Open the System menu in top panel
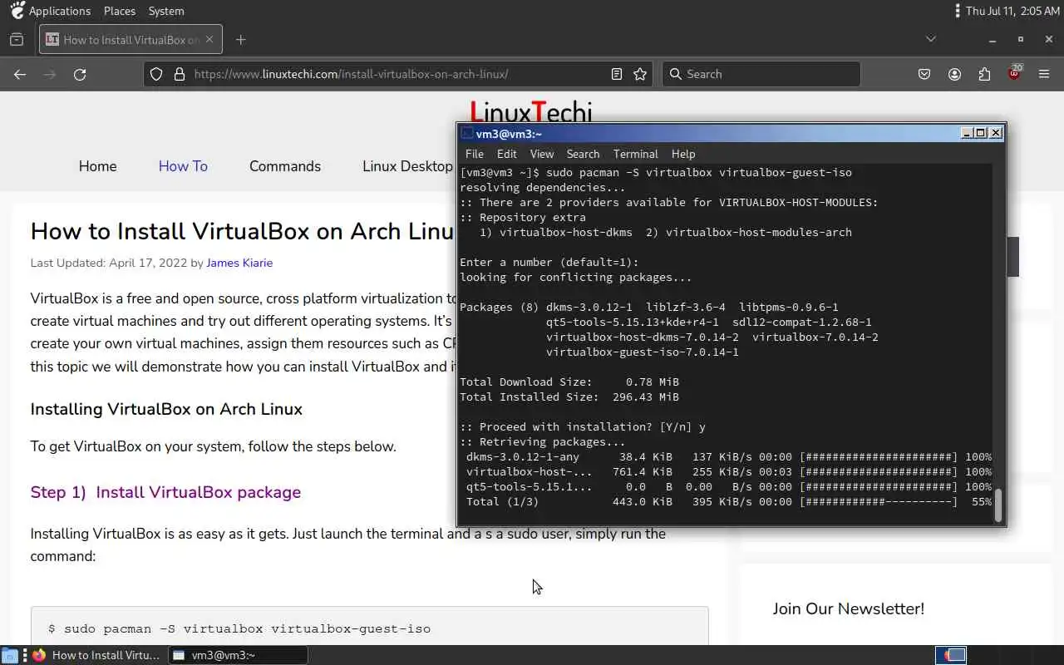 click(x=166, y=11)
